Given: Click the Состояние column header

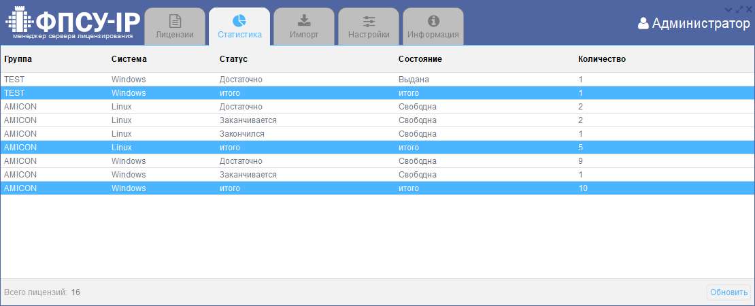Looking at the screenshot, I should [420, 59].
